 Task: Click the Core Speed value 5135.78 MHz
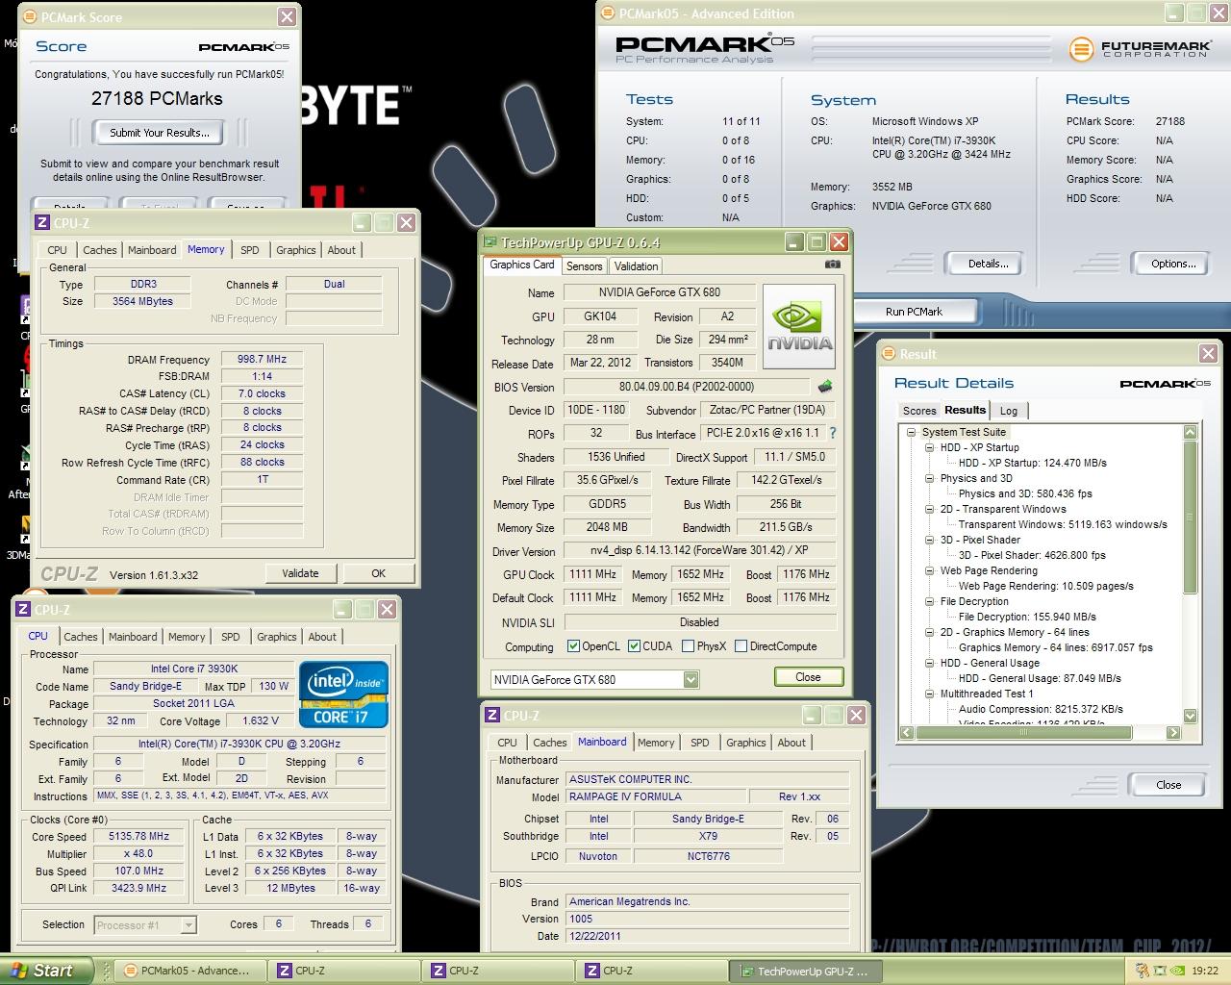coord(139,837)
